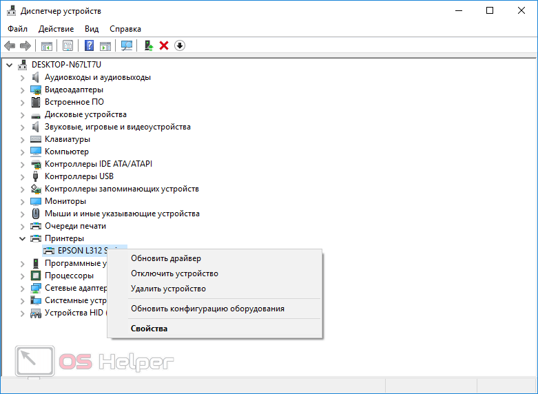Screen dimensions: 538x394
Task: Expand the Дисковые устройства node
Action: (x=22, y=114)
